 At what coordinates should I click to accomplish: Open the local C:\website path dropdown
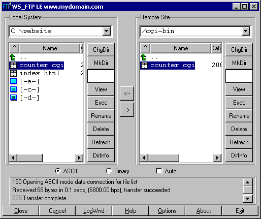pyautogui.click(x=107, y=31)
